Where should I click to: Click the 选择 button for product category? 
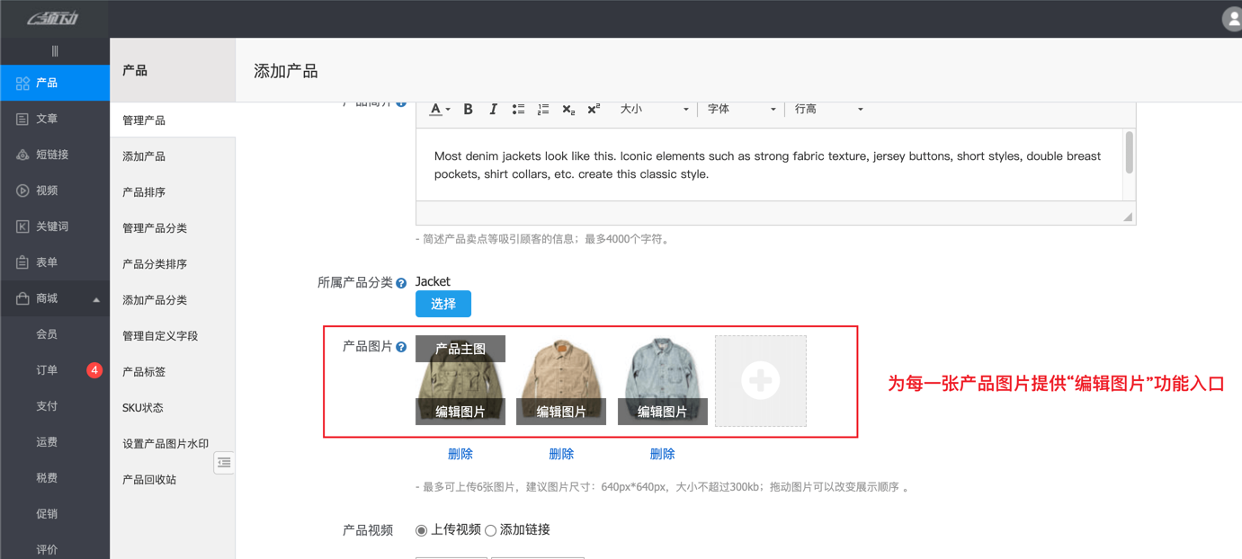pos(442,304)
